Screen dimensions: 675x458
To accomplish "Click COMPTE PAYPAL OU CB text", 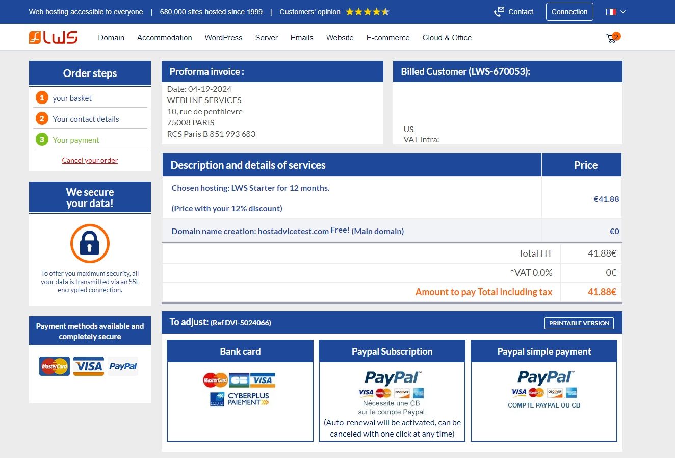I will pos(544,405).
